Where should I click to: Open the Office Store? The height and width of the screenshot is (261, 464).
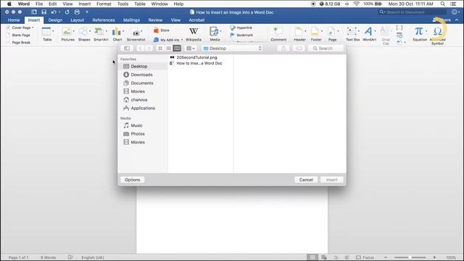click(162, 30)
